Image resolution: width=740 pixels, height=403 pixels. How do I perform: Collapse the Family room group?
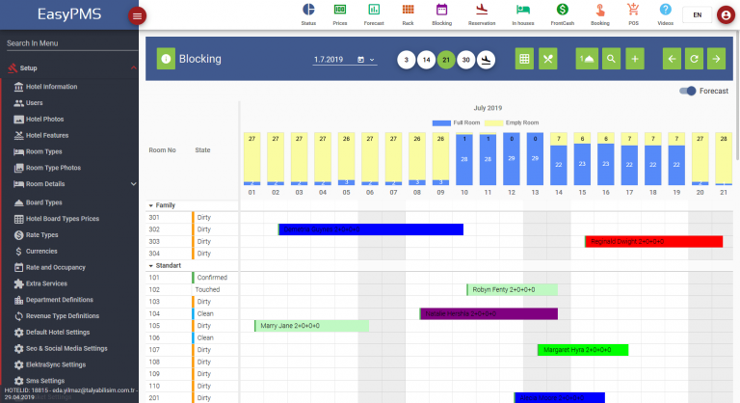150,205
